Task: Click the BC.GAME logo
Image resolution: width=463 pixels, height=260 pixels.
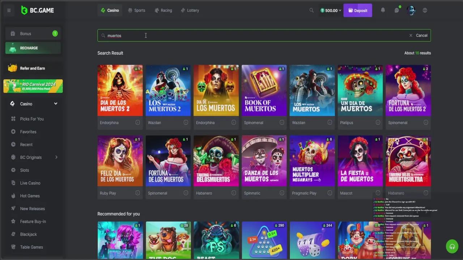Action: pyautogui.click(x=37, y=10)
